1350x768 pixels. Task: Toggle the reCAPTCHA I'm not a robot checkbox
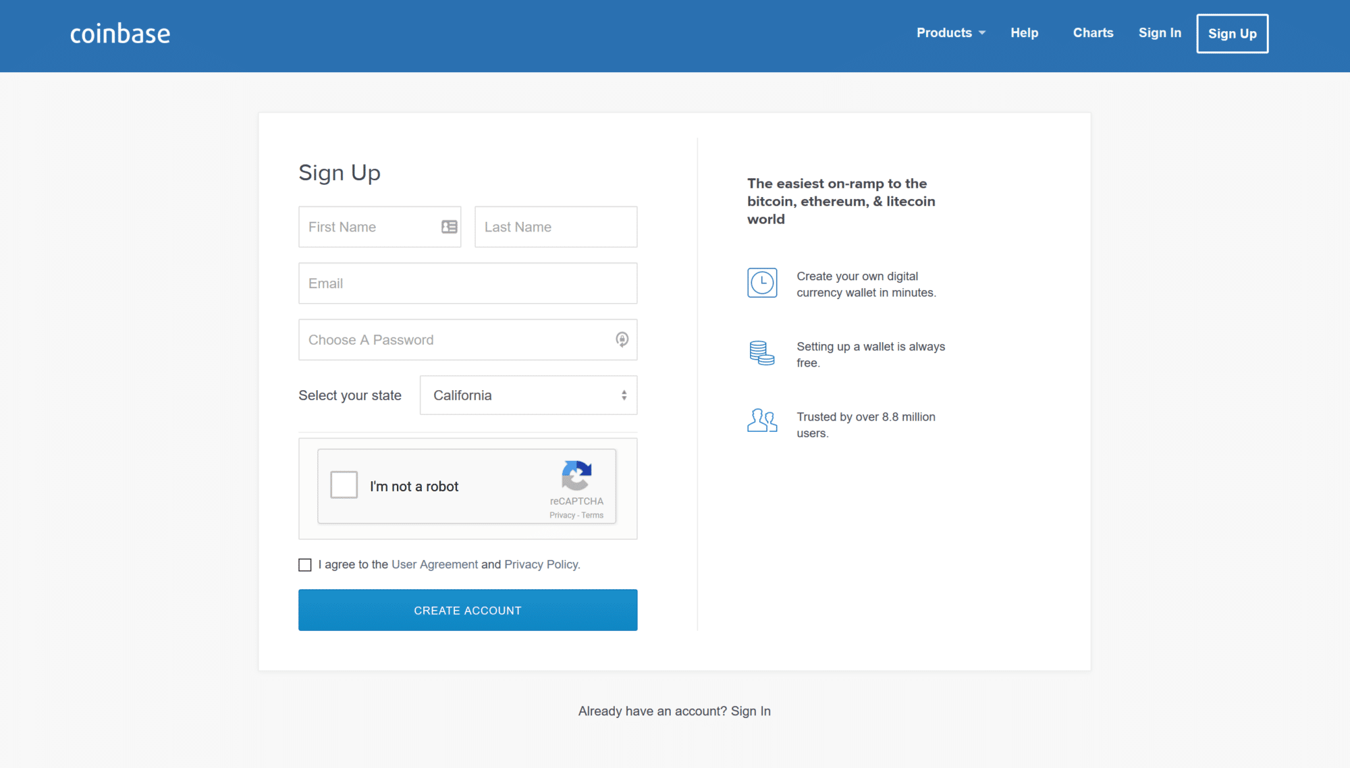344,486
